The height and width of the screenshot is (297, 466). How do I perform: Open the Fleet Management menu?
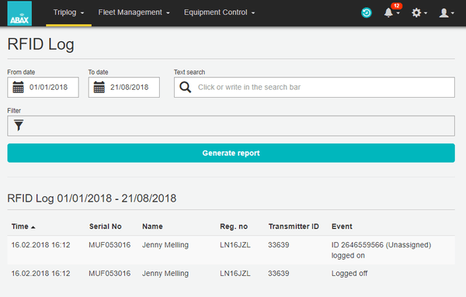[134, 12]
